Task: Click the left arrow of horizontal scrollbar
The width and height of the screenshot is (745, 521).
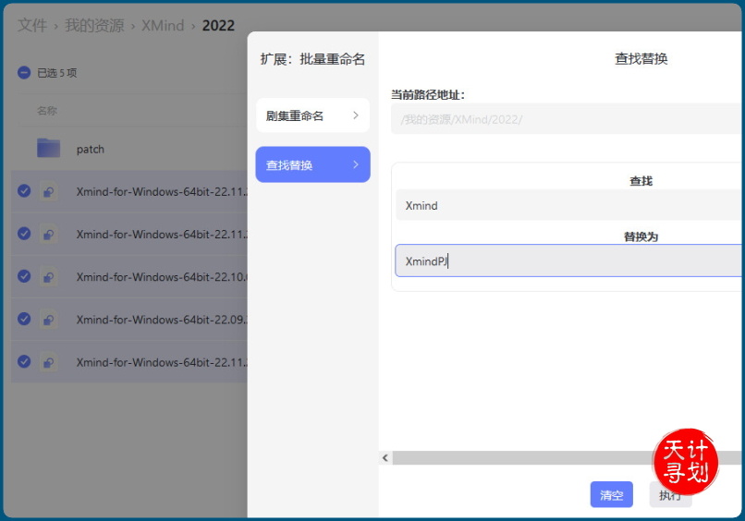Action: click(385, 458)
